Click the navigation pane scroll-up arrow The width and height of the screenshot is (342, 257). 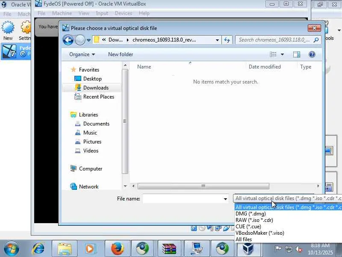tap(125, 65)
